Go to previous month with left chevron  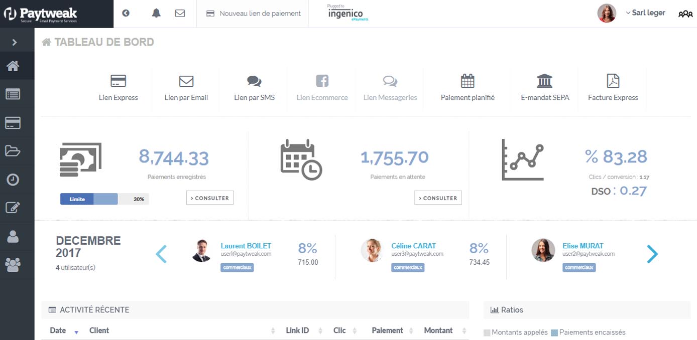(162, 254)
